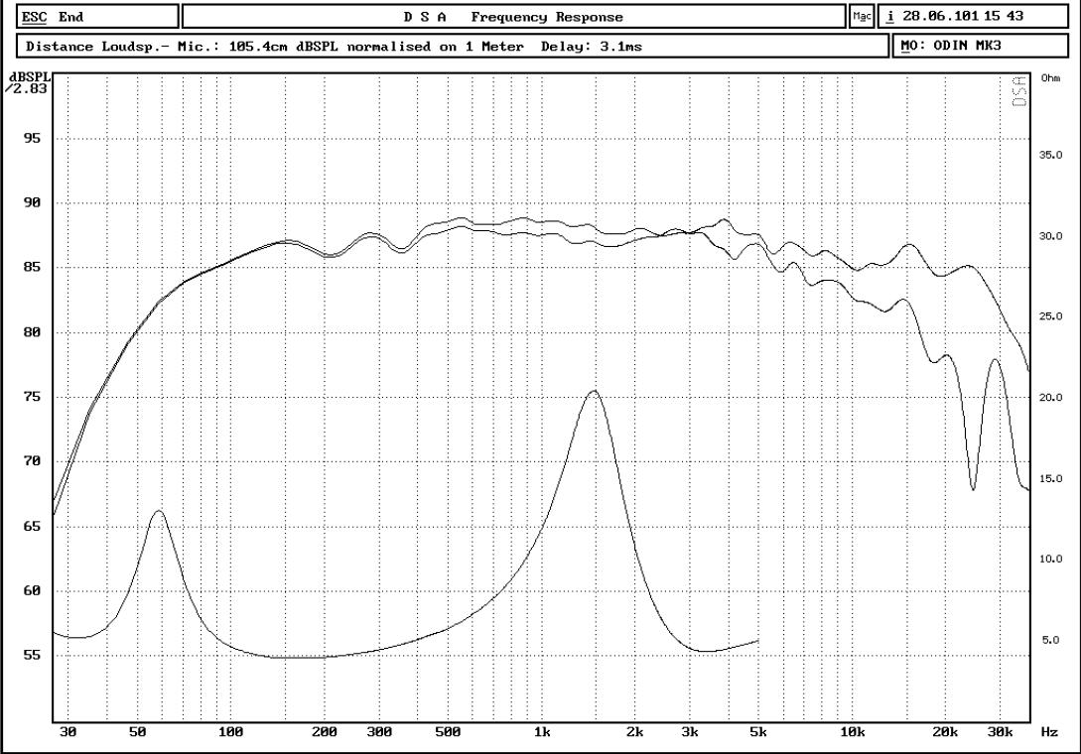Click the impedance peak near 60 Hz
This screenshot has height=754, width=1081.
click(158, 511)
